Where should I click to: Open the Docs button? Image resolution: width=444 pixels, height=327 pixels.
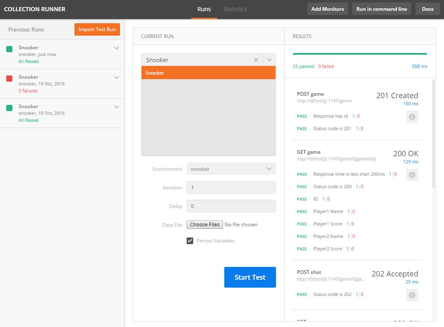pyautogui.click(x=427, y=9)
